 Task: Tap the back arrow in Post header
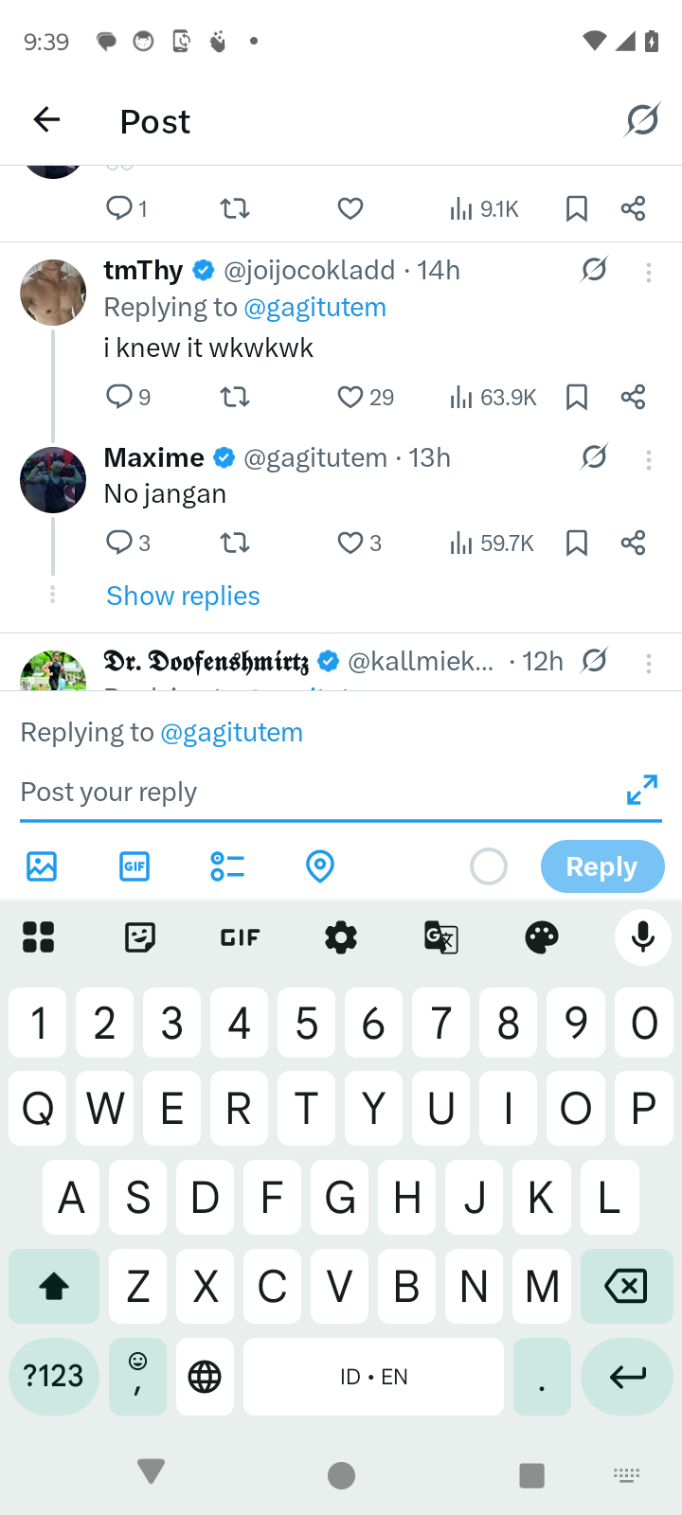click(46, 119)
